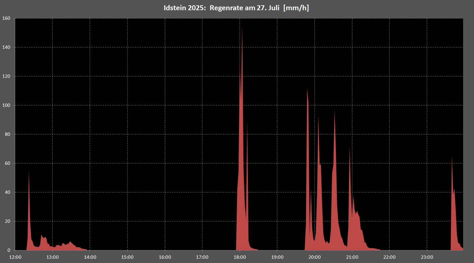Image resolution: width=474 pixels, height=263 pixels.
Task: Click the 160 label on y-axis
Action: click(7, 18)
